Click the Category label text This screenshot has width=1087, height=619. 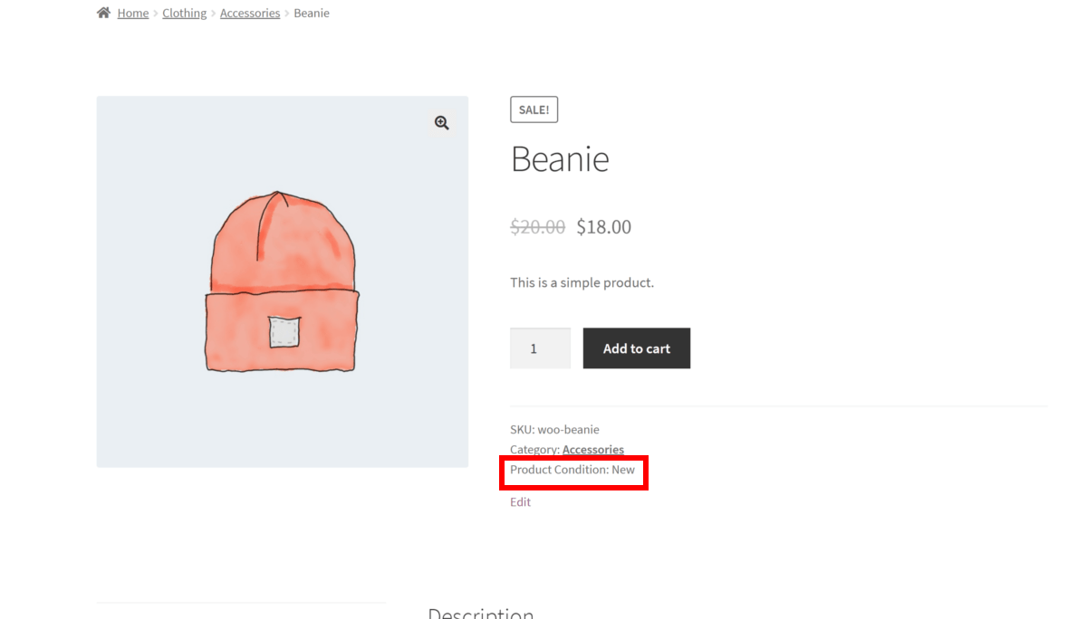tap(534, 449)
